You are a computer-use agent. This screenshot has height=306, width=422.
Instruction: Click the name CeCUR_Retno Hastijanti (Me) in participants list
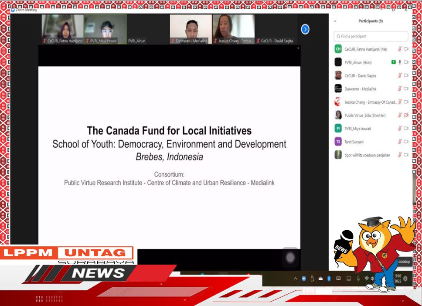366,49
